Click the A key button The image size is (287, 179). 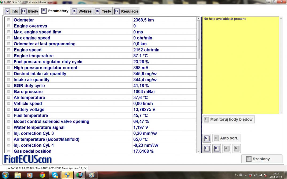pyautogui.click(x=226, y=149)
